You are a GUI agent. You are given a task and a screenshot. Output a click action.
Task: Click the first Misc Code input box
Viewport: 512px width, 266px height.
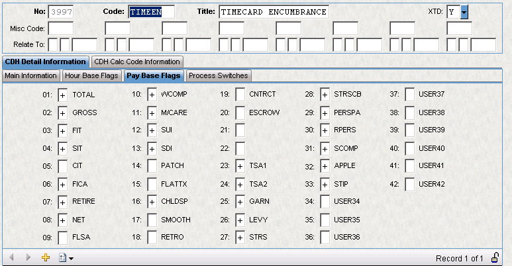point(61,28)
